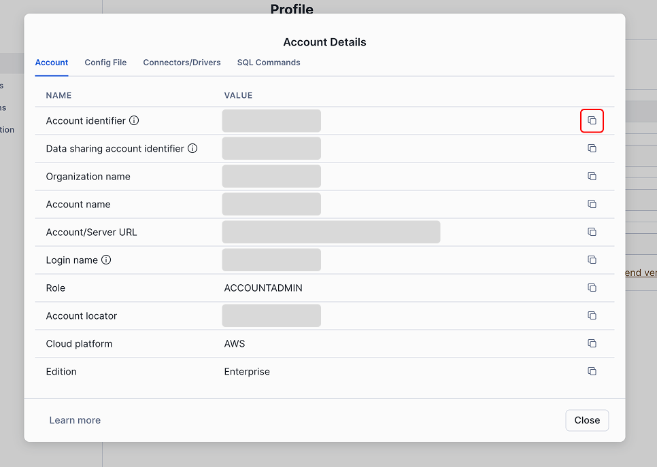Open the Connectors/Drivers tab
Viewport: 657px width, 467px height.
[x=182, y=63]
